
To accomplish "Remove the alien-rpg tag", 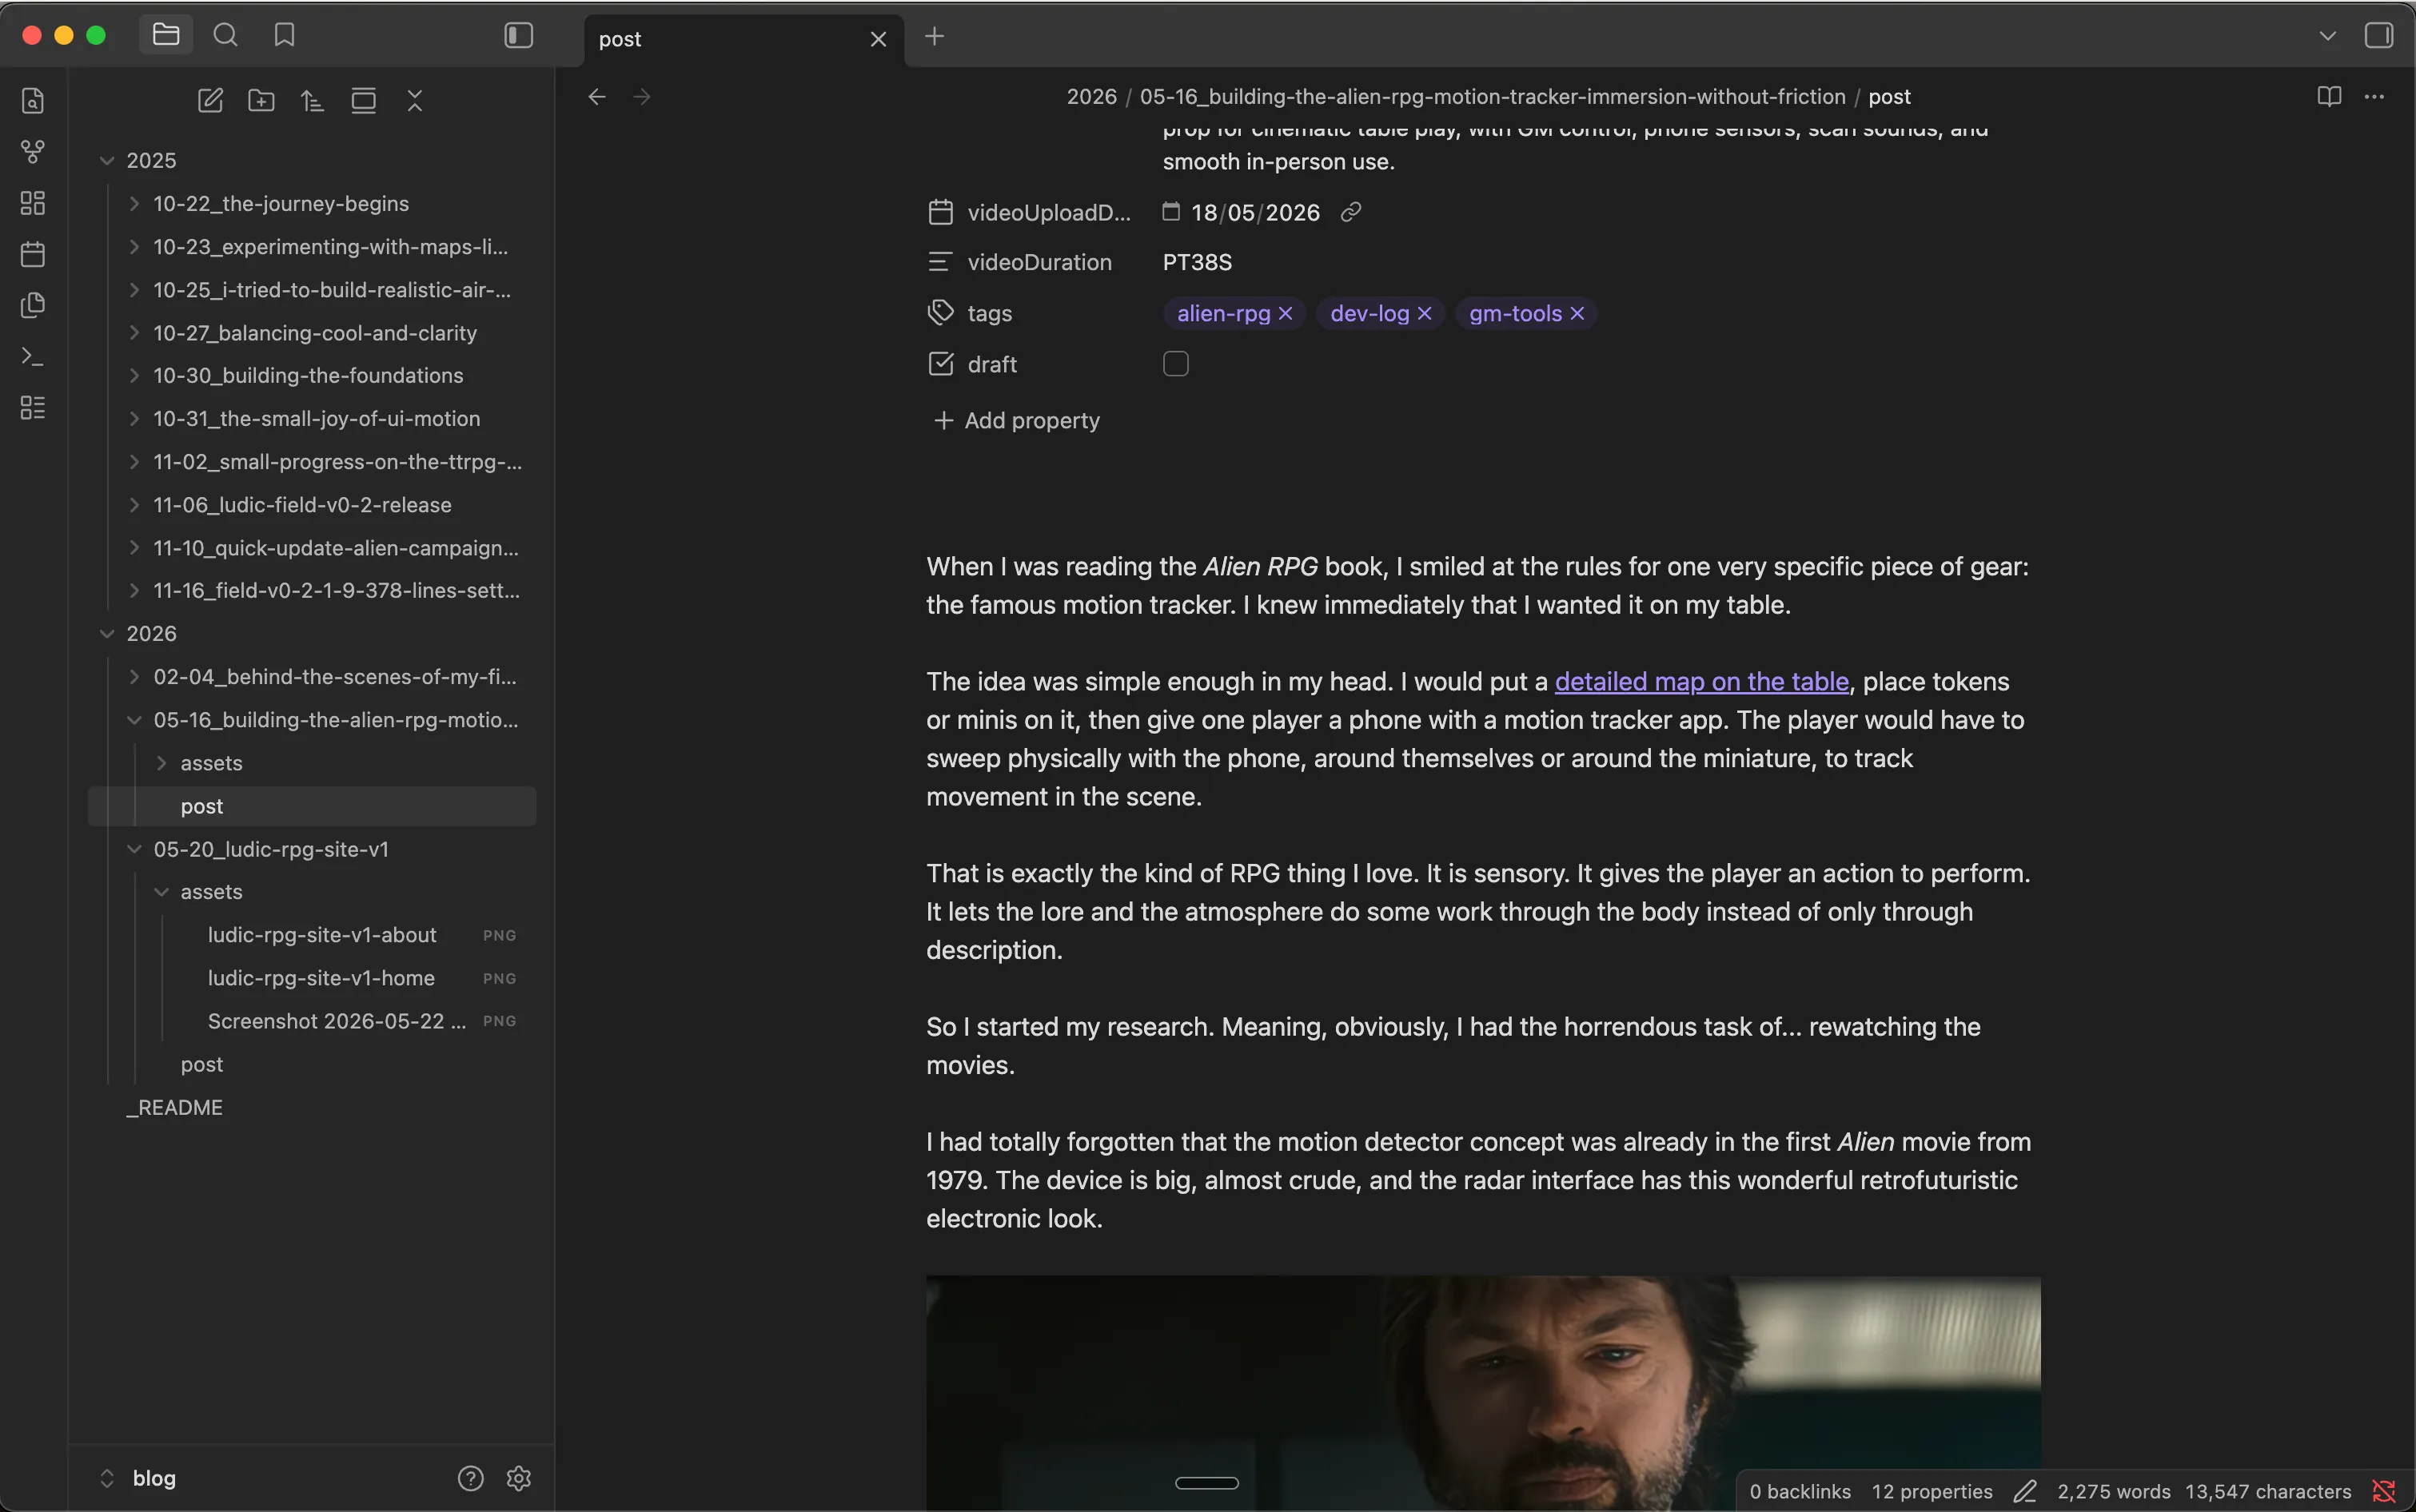I will (x=1286, y=314).
